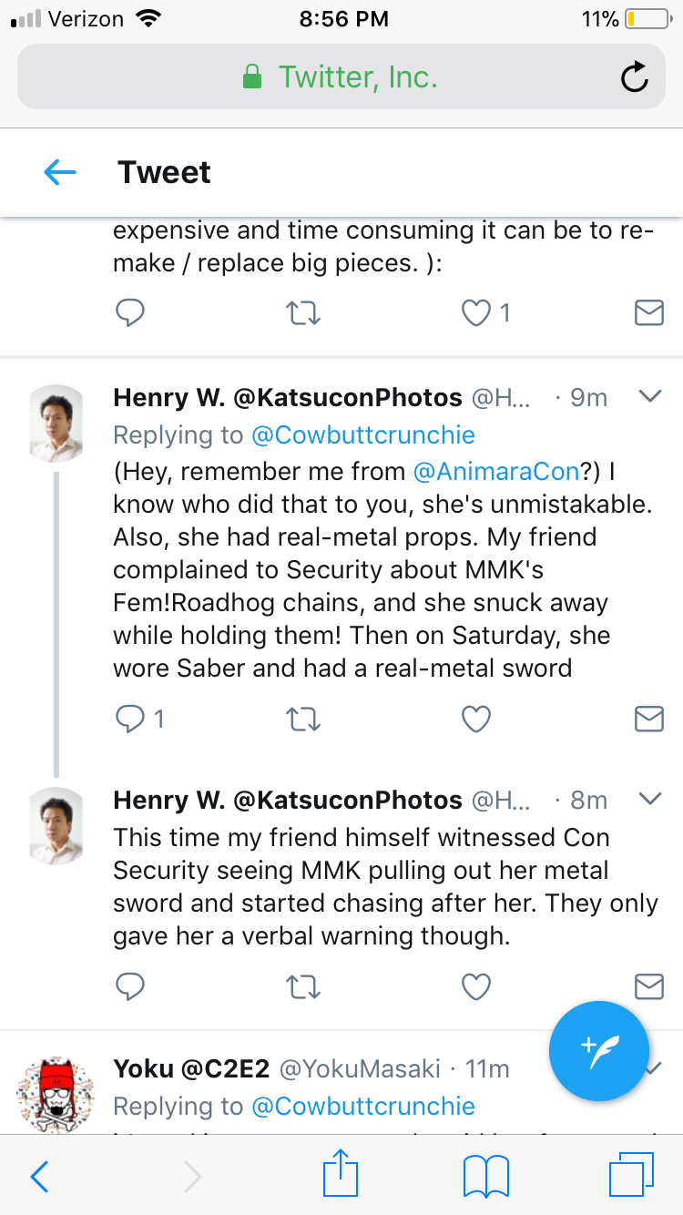
Task: Retweet Henry's tweet about real-metal props
Action: click(302, 720)
